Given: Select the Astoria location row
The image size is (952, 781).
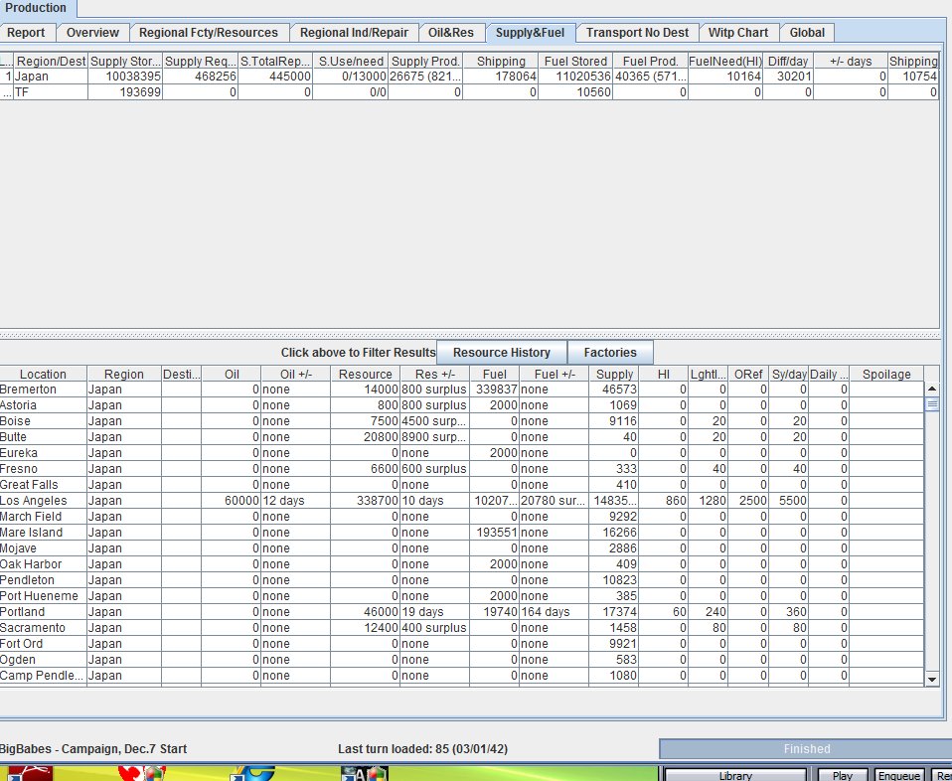Looking at the screenshot, I should click(461, 405).
